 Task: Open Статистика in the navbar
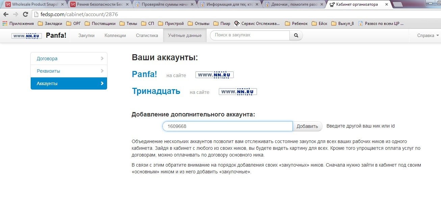147,35
